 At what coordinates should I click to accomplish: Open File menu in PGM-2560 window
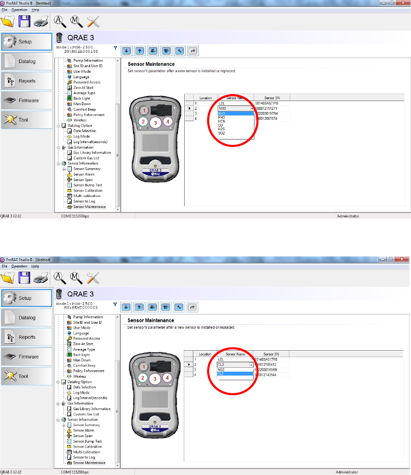tap(5, 266)
